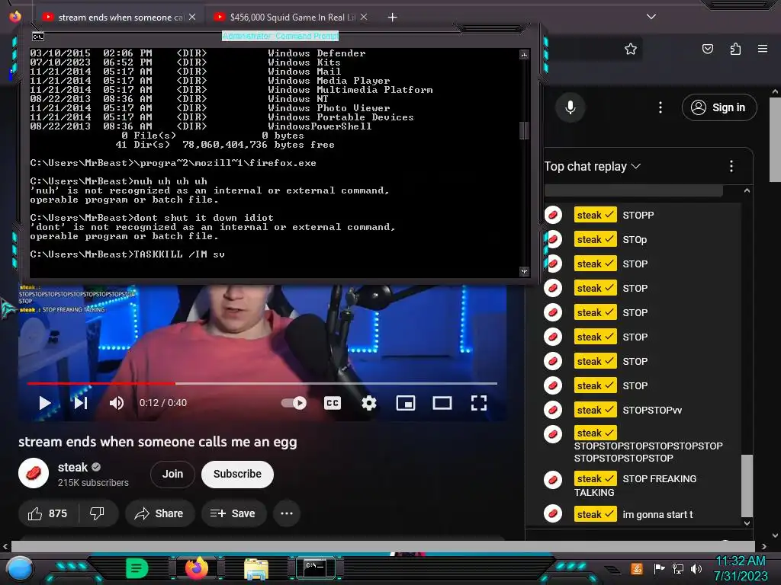Click the 'STOPP' chat message
This screenshot has width=781, height=585.
click(x=638, y=215)
